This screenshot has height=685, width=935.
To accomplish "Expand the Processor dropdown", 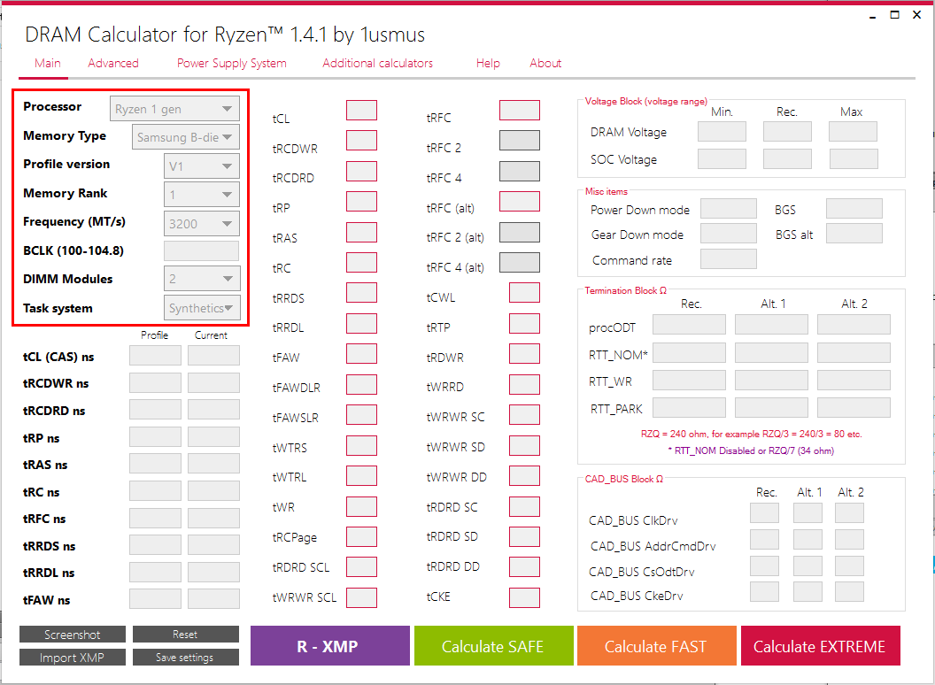I will tap(174, 109).
